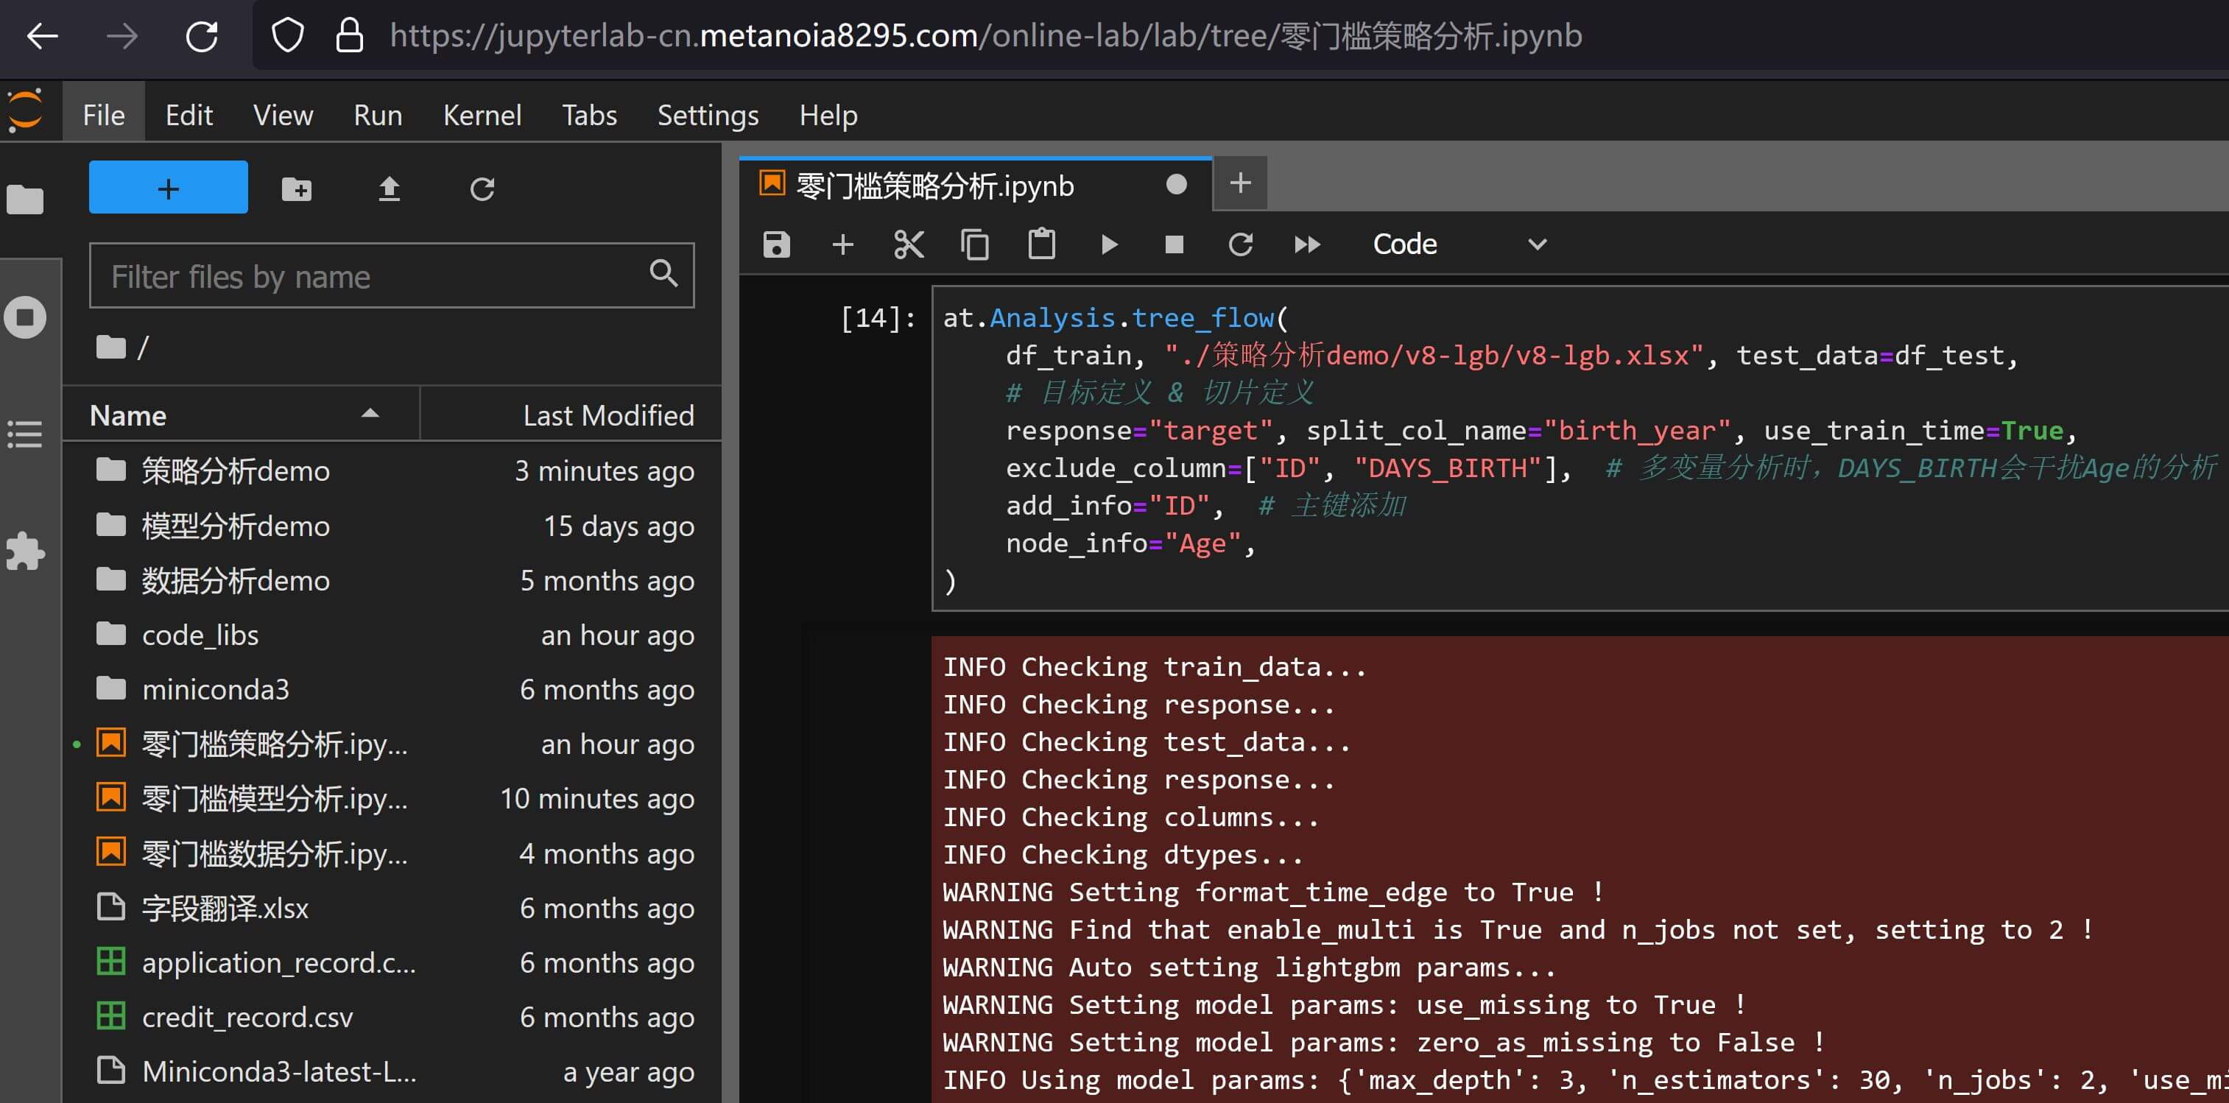The height and width of the screenshot is (1103, 2229).
Task: Click the Upload Files icon
Action: [390, 188]
